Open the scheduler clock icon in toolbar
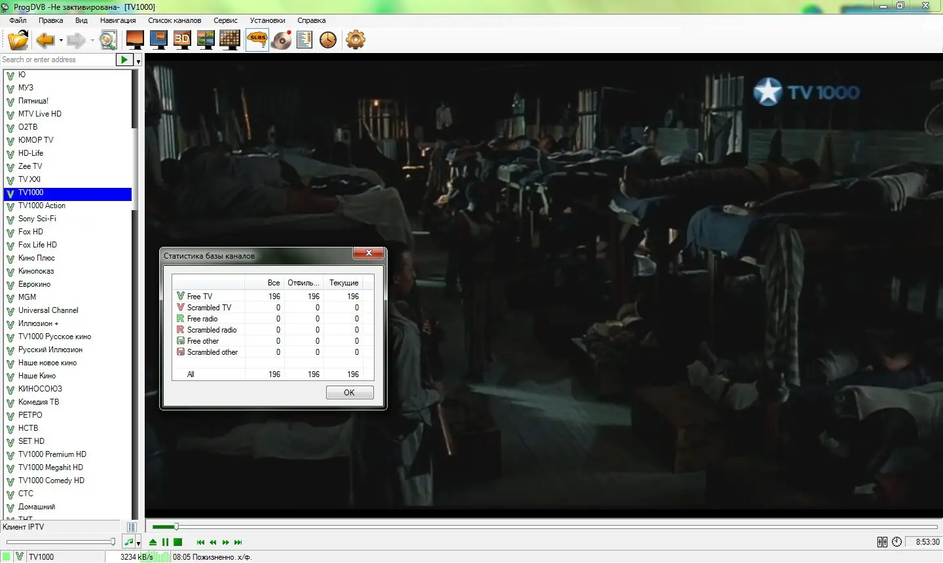 (x=328, y=40)
